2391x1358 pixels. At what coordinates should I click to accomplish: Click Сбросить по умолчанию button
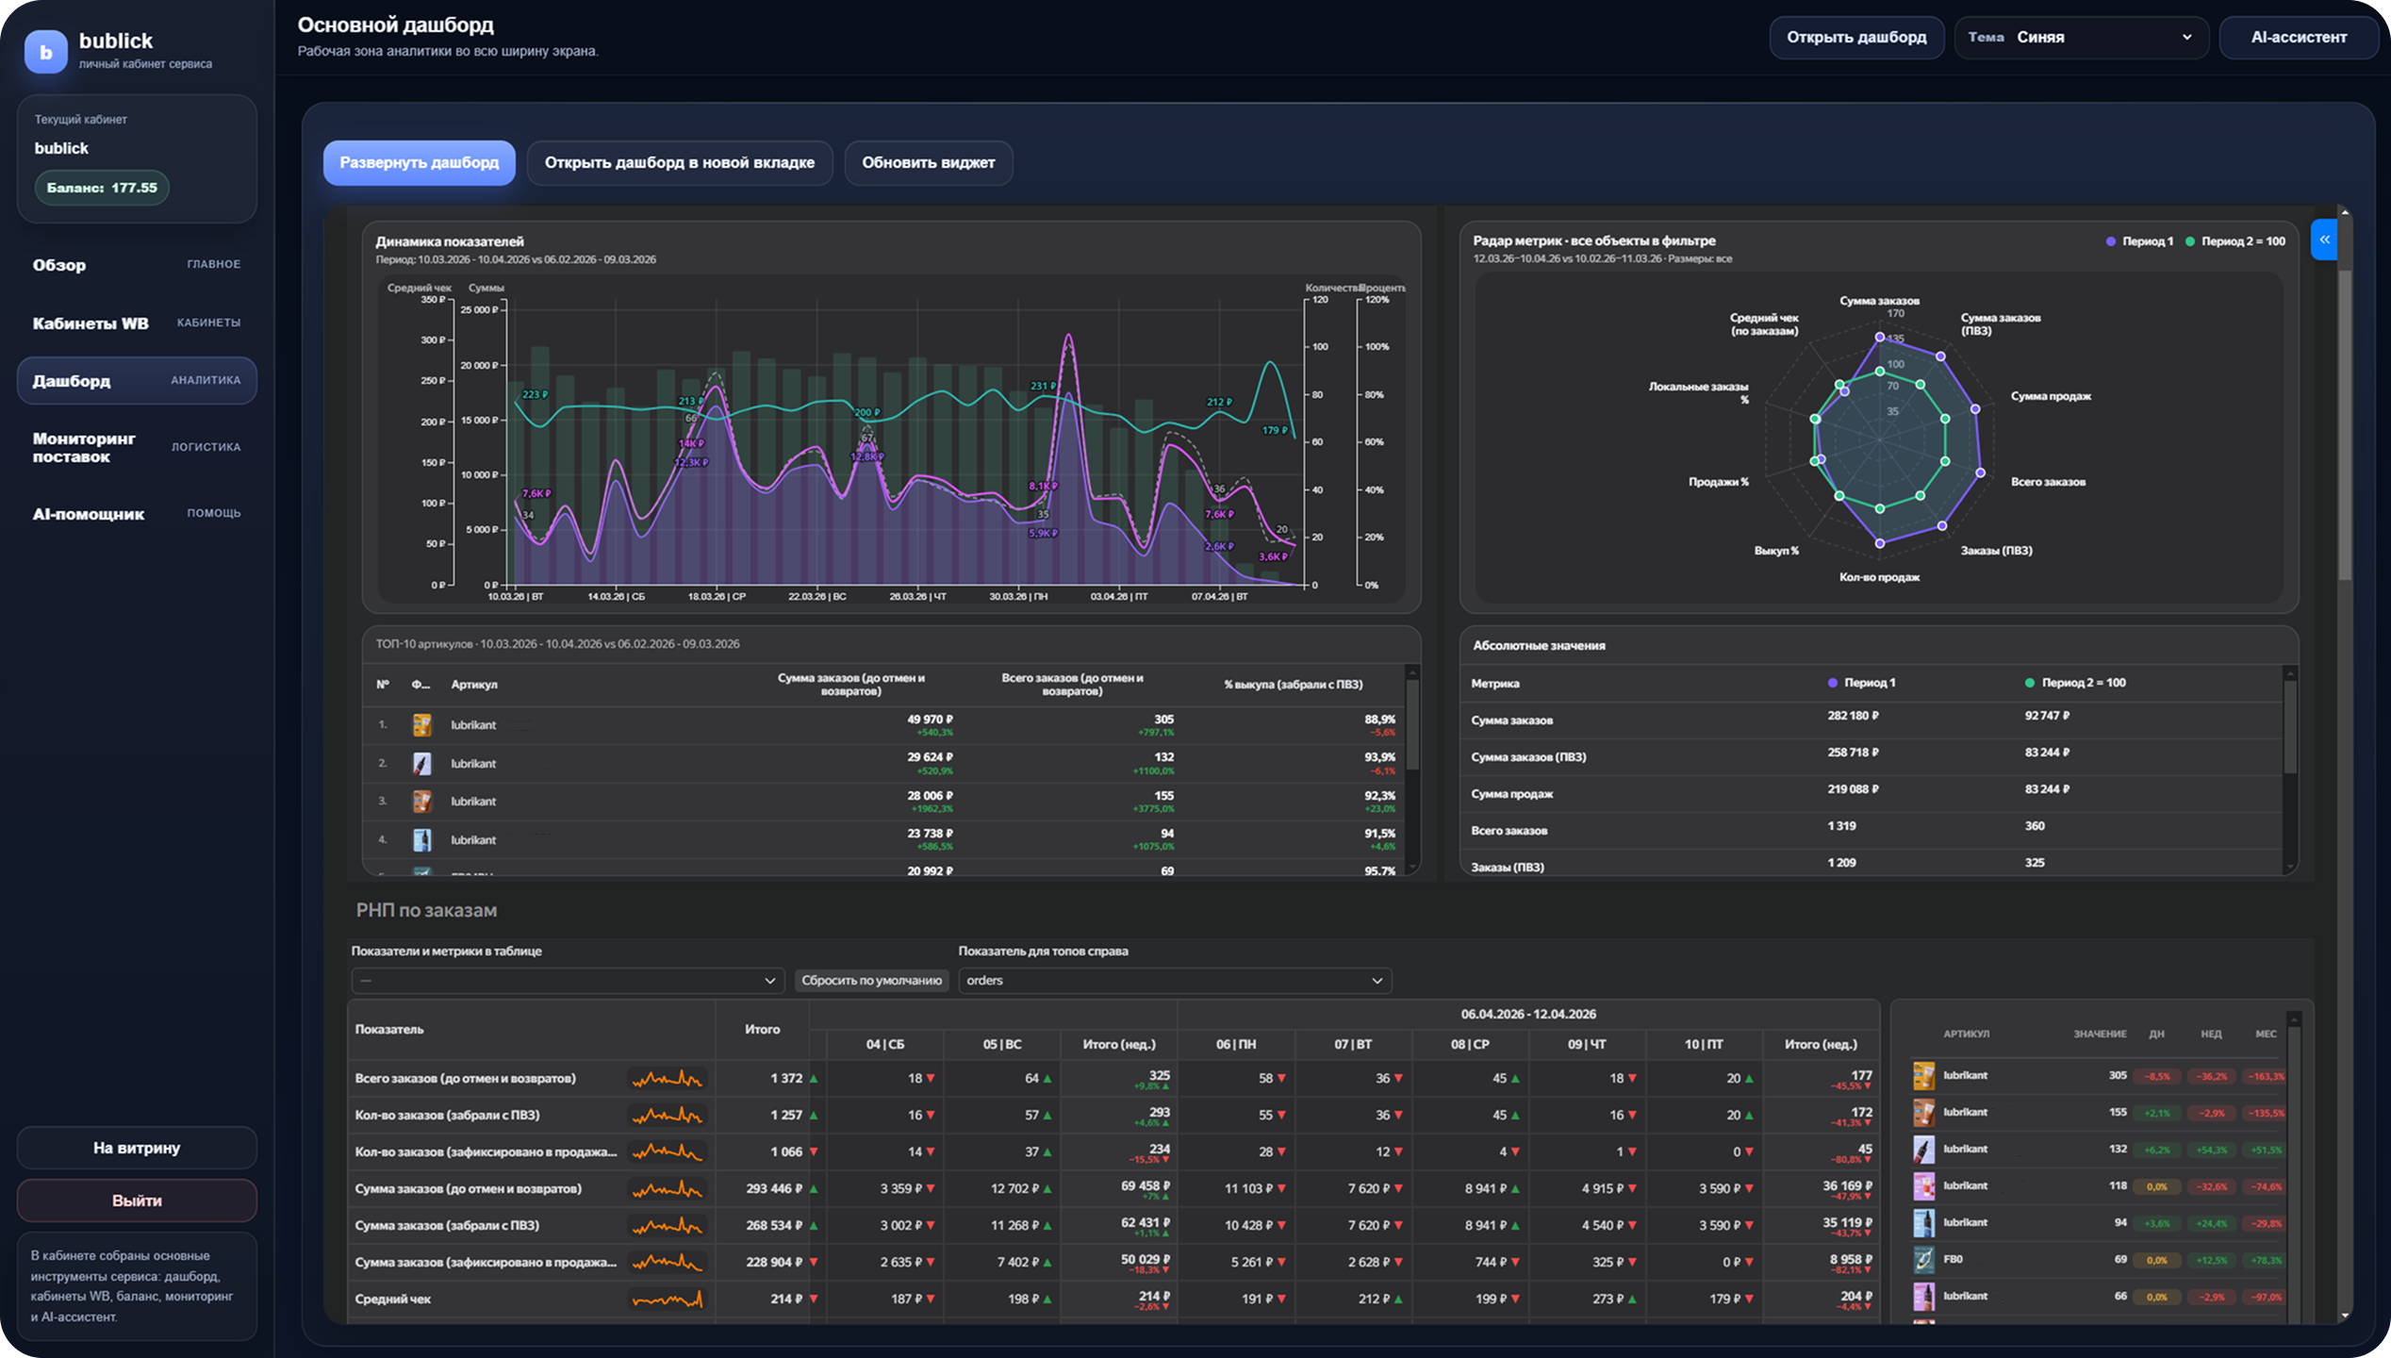[870, 981]
